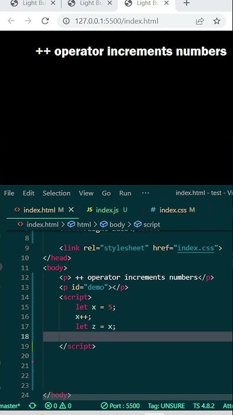
Task: Click index.html in the breadcrumb
Action: [x=43, y=224]
